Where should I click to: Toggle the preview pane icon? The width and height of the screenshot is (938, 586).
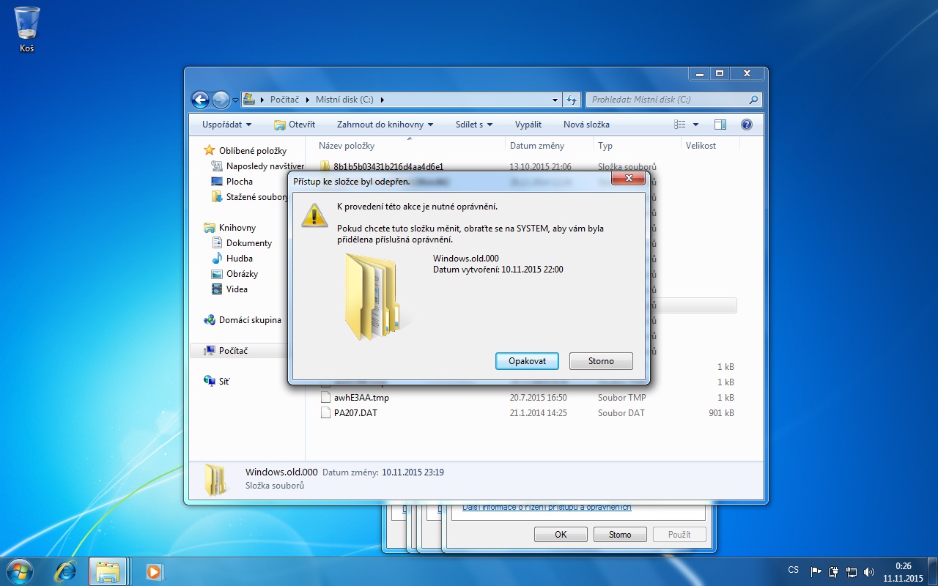(720, 125)
